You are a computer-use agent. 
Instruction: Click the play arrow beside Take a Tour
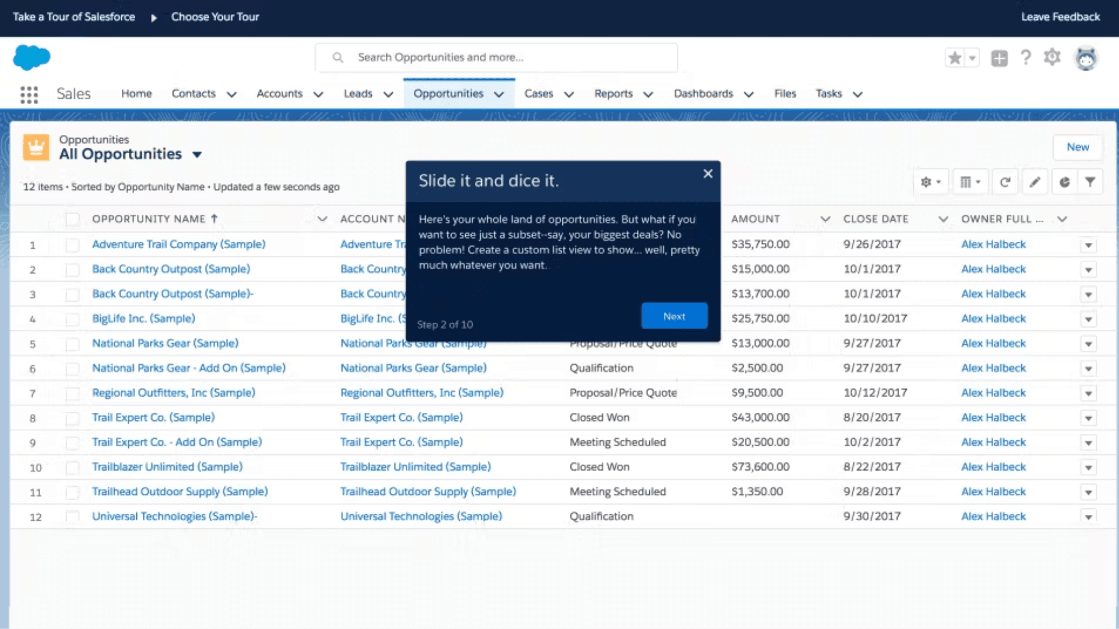pyautogui.click(x=154, y=17)
